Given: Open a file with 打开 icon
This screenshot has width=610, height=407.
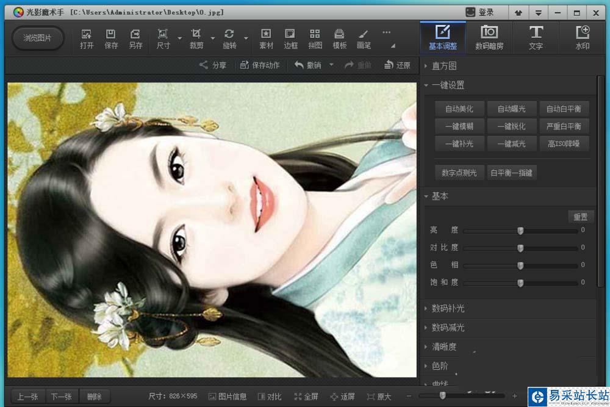Looking at the screenshot, I should coord(87,38).
